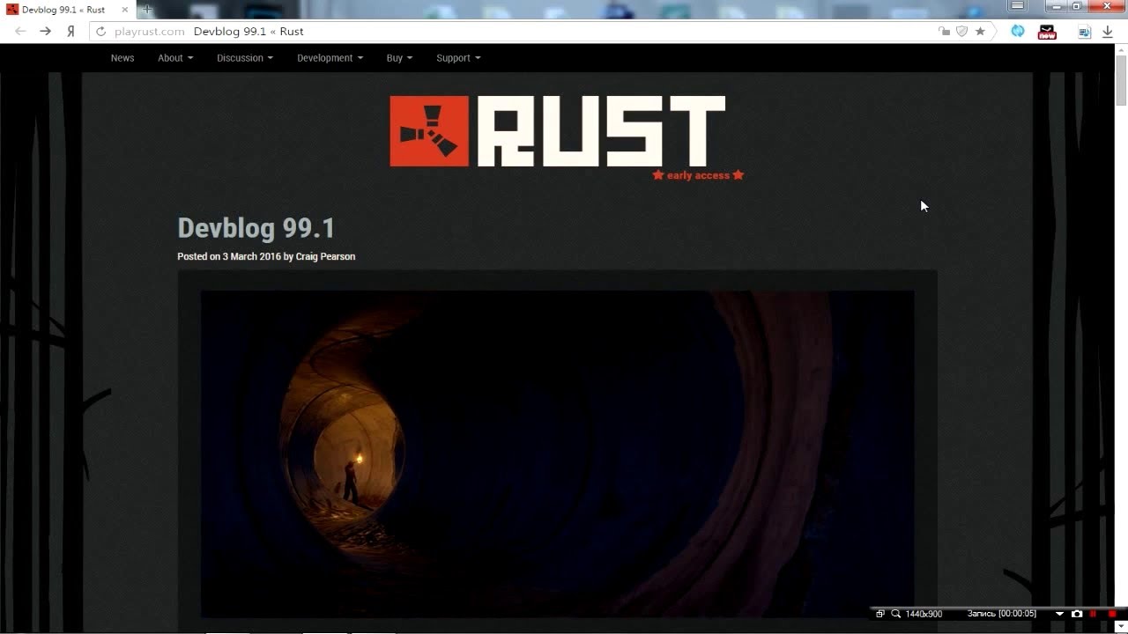Image resolution: width=1128 pixels, height=634 pixels.
Task: Open the Yandex home Я button
Action: 70,31
